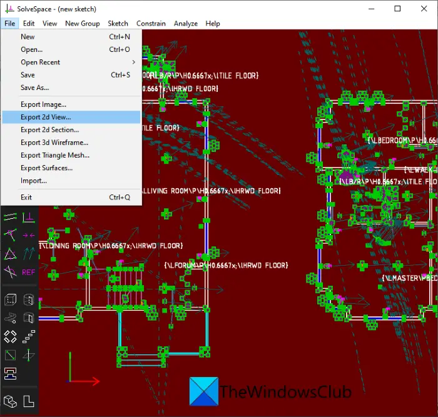Click the BEDROOM label text
The width and height of the screenshot is (438, 417).
402,141
